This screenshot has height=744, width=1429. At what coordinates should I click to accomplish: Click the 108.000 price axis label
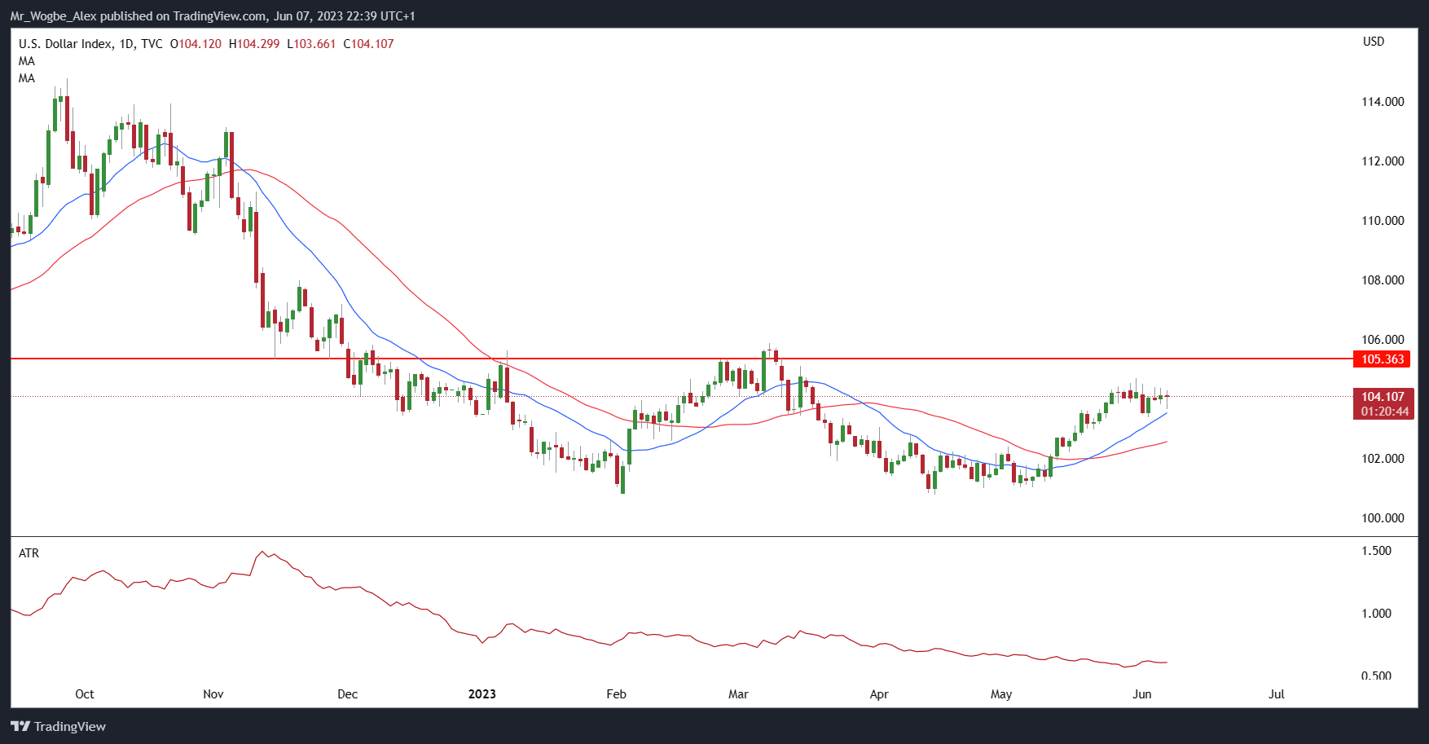coord(1383,280)
